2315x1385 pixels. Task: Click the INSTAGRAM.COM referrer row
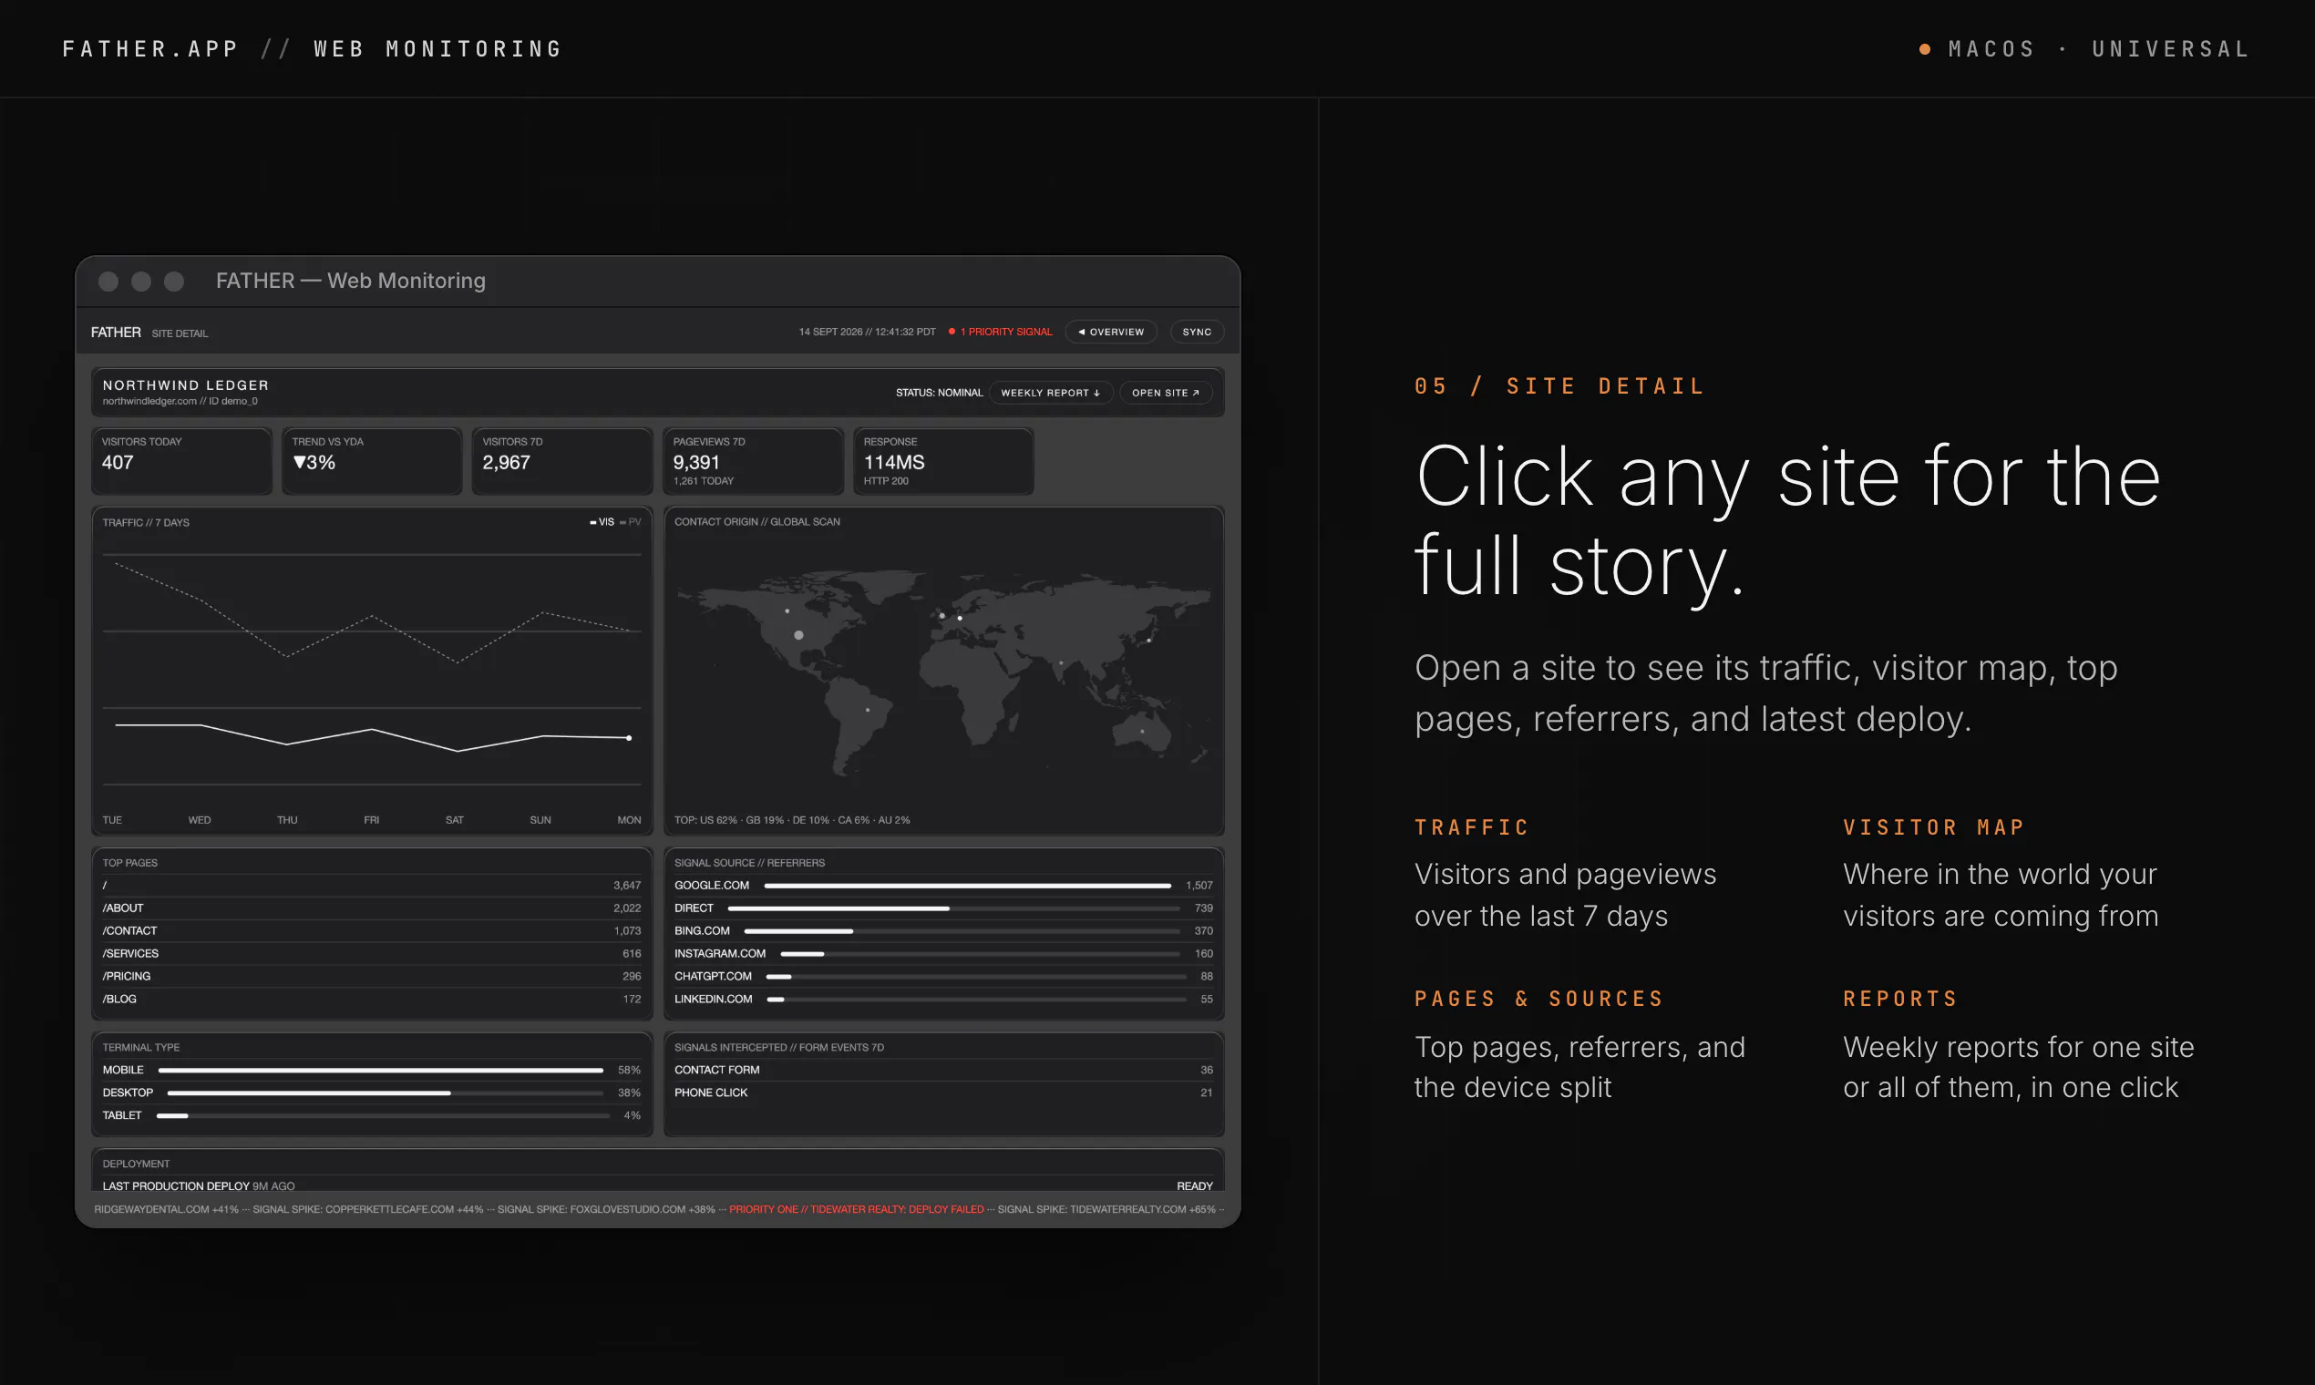coord(942,953)
